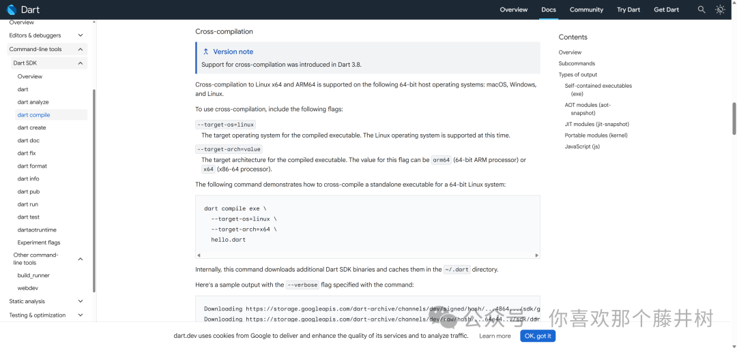The image size is (737, 348).
Task: Jump to Subcommands in Contents
Action: pos(577,63)
